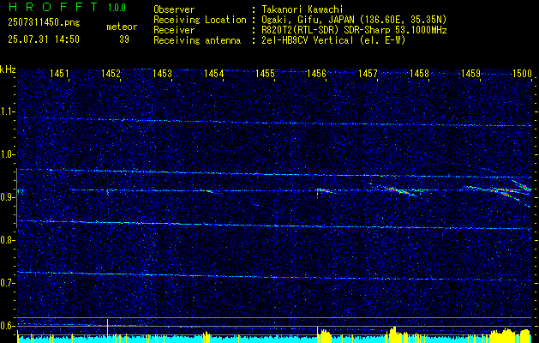Viewport: 539px width, 343px height.
Task: Click the meteor count value 39
Action: (124, 39)
